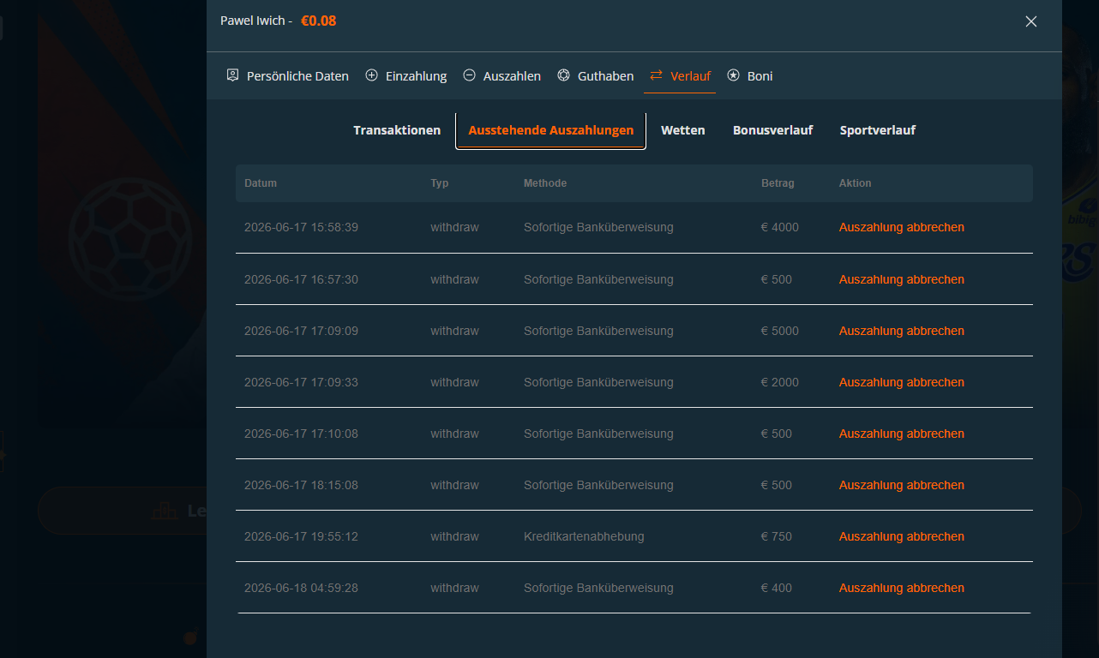
Task: Click the € 400 amount cell
Action: click(777, 589)
